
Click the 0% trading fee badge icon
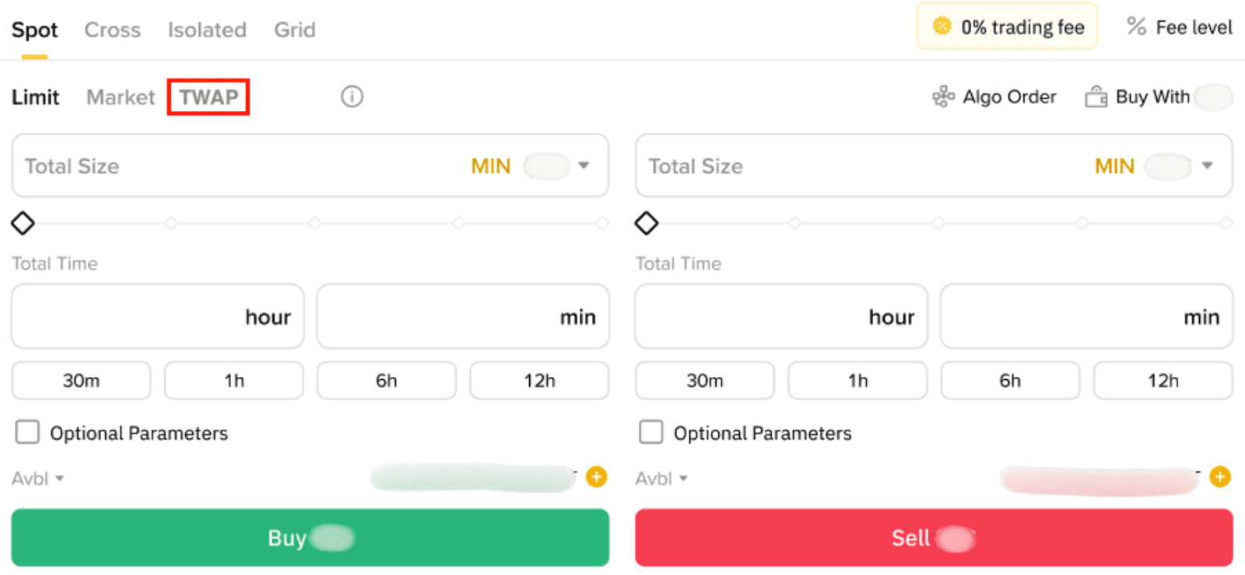[942, 27]
